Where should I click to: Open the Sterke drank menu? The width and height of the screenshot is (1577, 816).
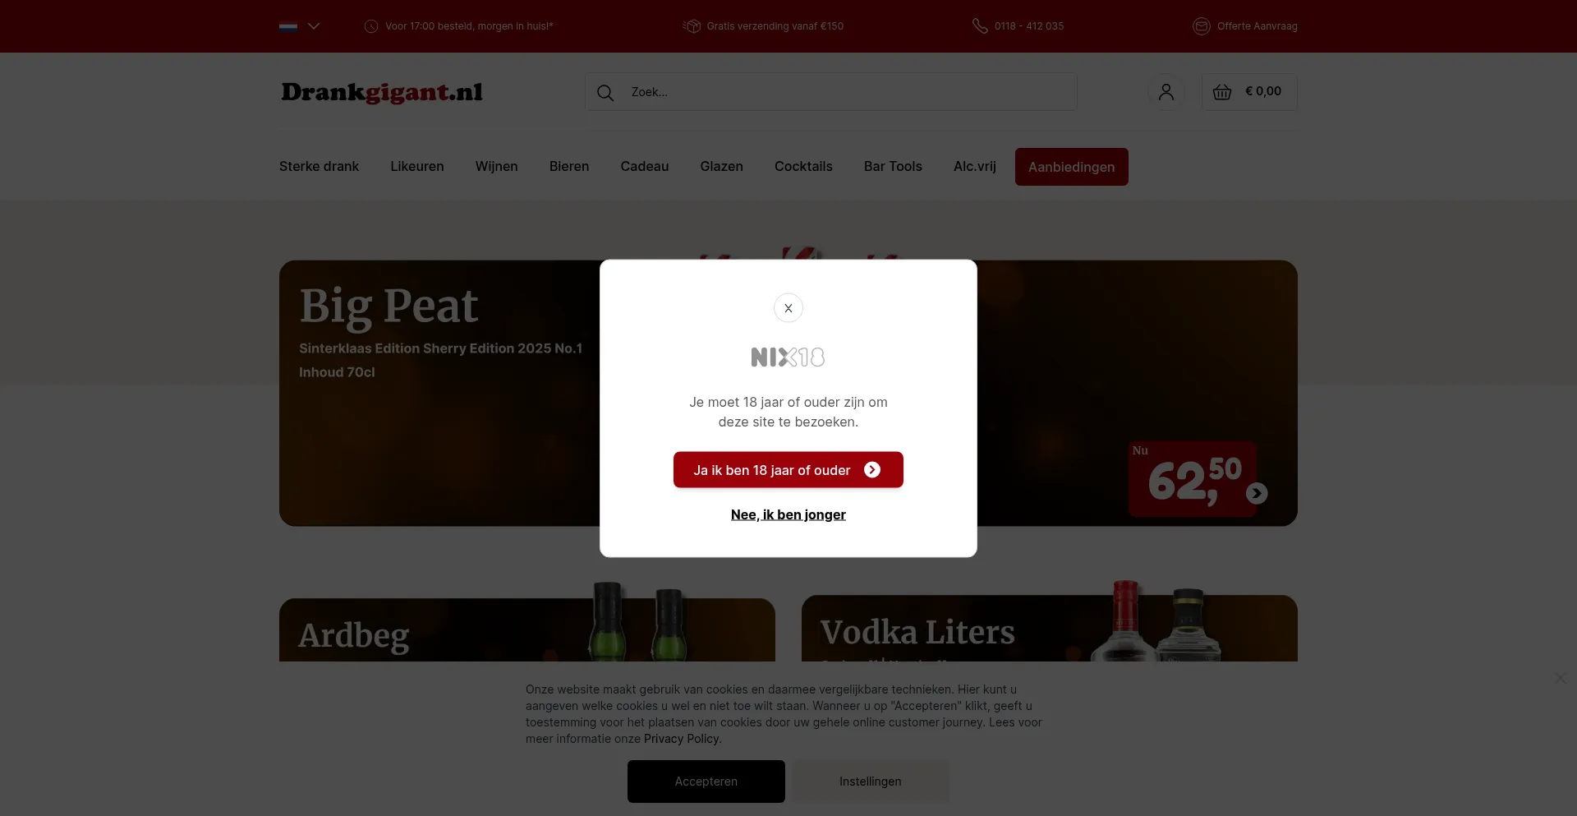[319, 167]
